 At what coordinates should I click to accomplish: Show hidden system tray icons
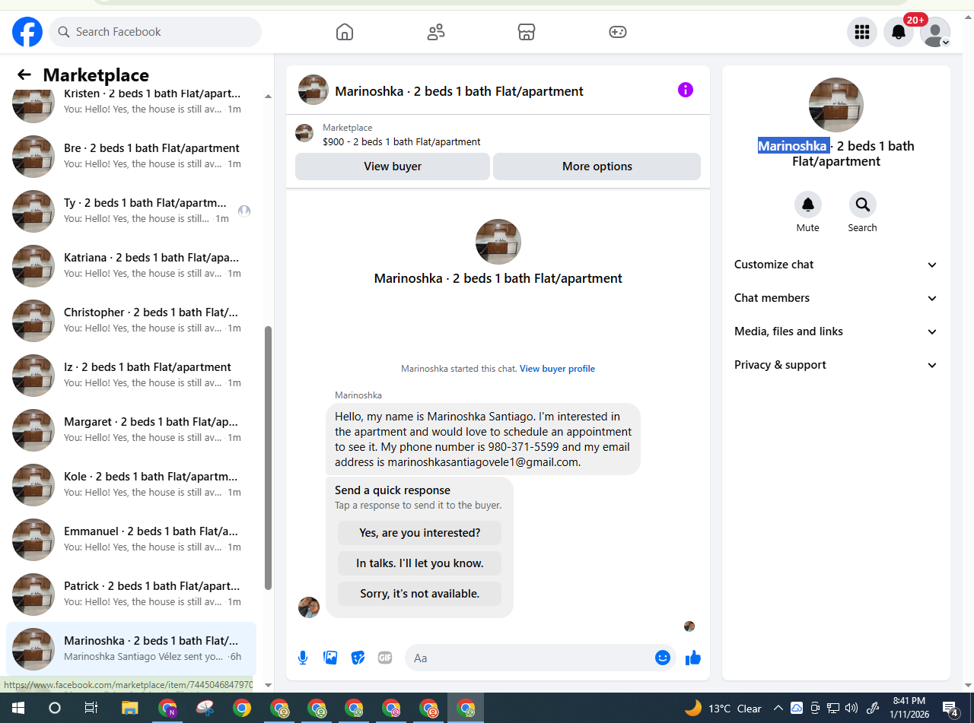778,709
